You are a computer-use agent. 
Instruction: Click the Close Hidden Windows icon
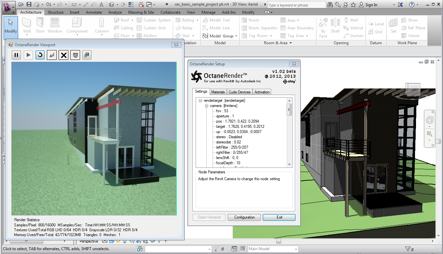pos(142,5)
